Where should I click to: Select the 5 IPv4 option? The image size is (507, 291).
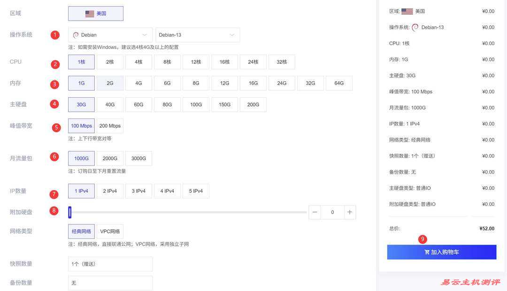[x=195, y=191]
